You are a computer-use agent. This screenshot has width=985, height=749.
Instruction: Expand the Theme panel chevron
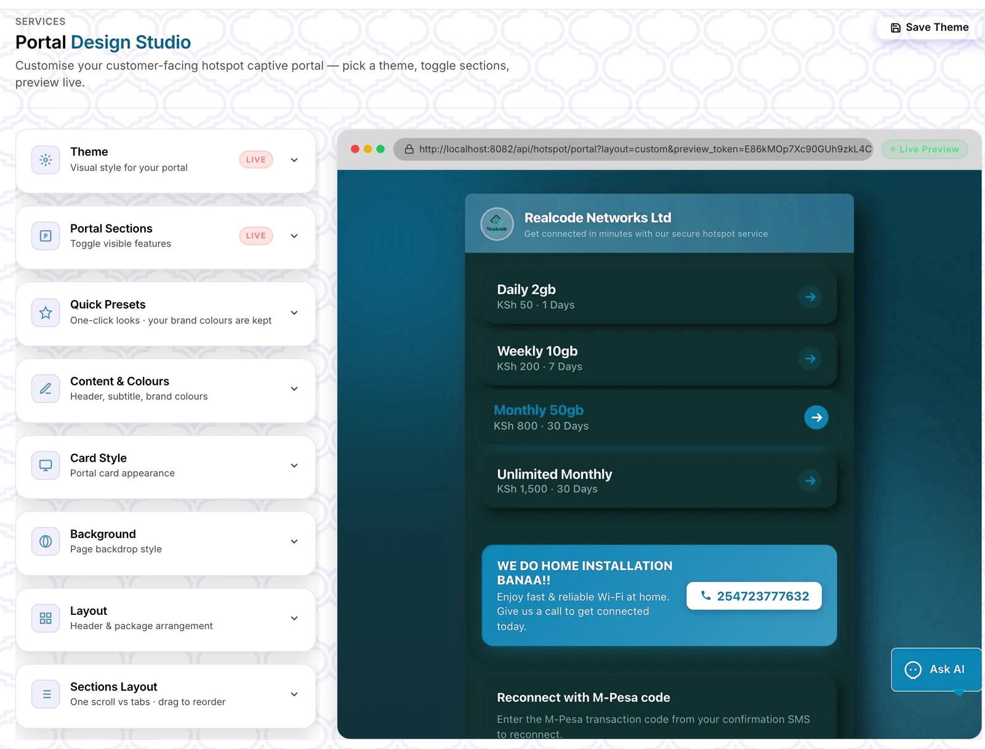[294, 160]
